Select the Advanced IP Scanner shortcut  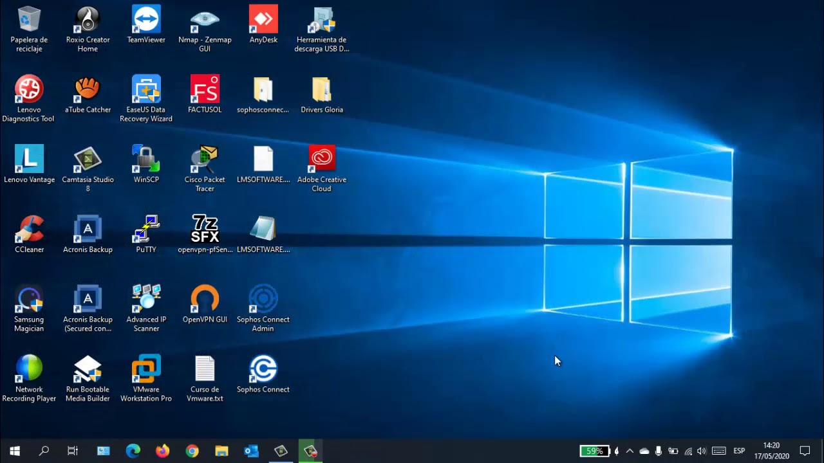pos(146,309)
